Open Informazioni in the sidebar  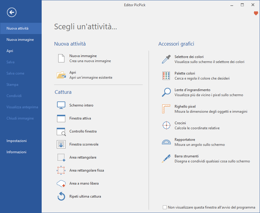(17, 152)
